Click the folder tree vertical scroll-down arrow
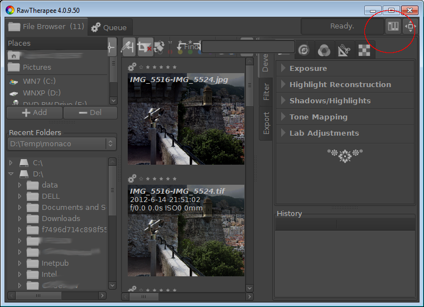The width and height of the screenshot is (424, 307). coord(113,285)
